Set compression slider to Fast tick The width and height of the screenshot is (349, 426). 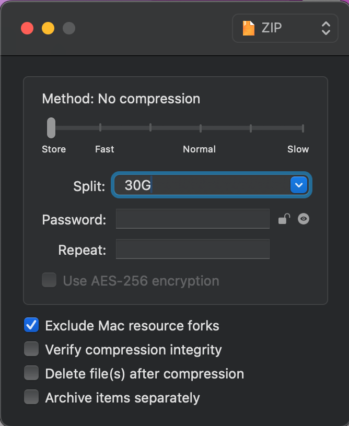(x=100, y=128)
